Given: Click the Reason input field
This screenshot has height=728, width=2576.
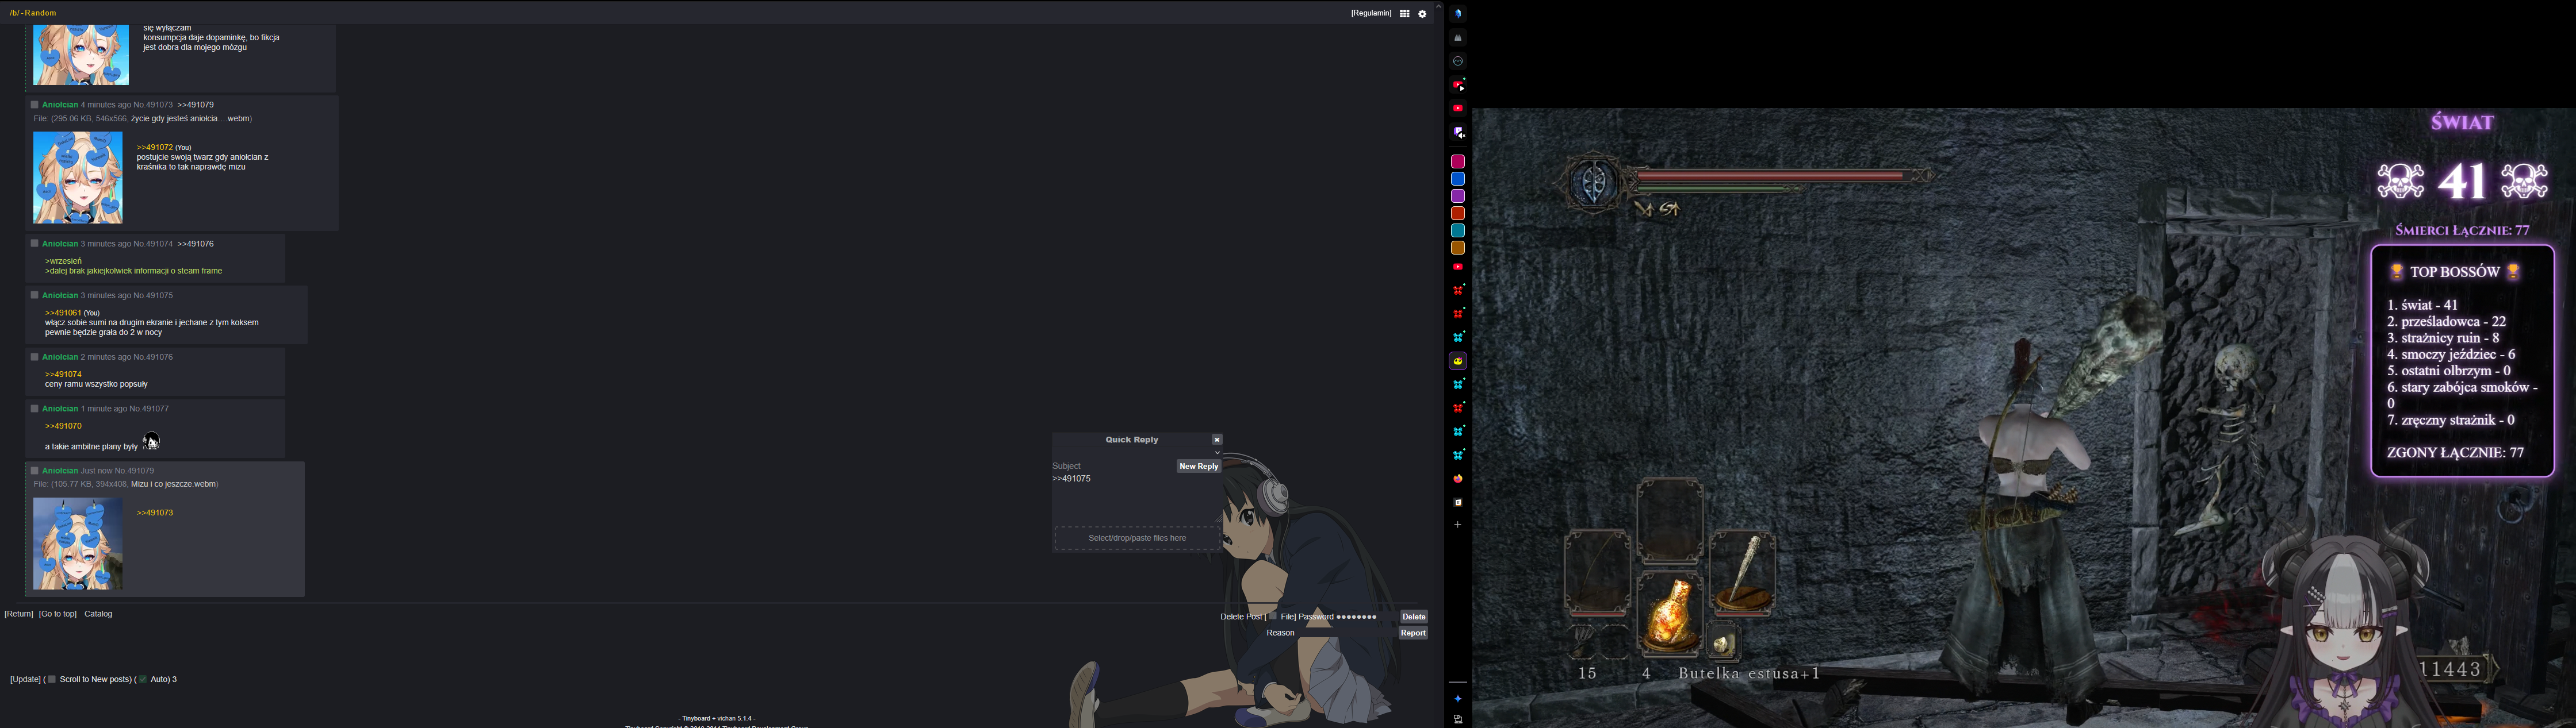Looking at the screenshot, I should pyautogui.click(x=1346, y=633).
